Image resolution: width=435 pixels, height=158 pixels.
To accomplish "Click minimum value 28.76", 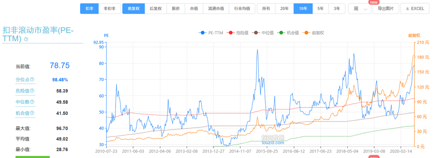I will pos(62,149).
